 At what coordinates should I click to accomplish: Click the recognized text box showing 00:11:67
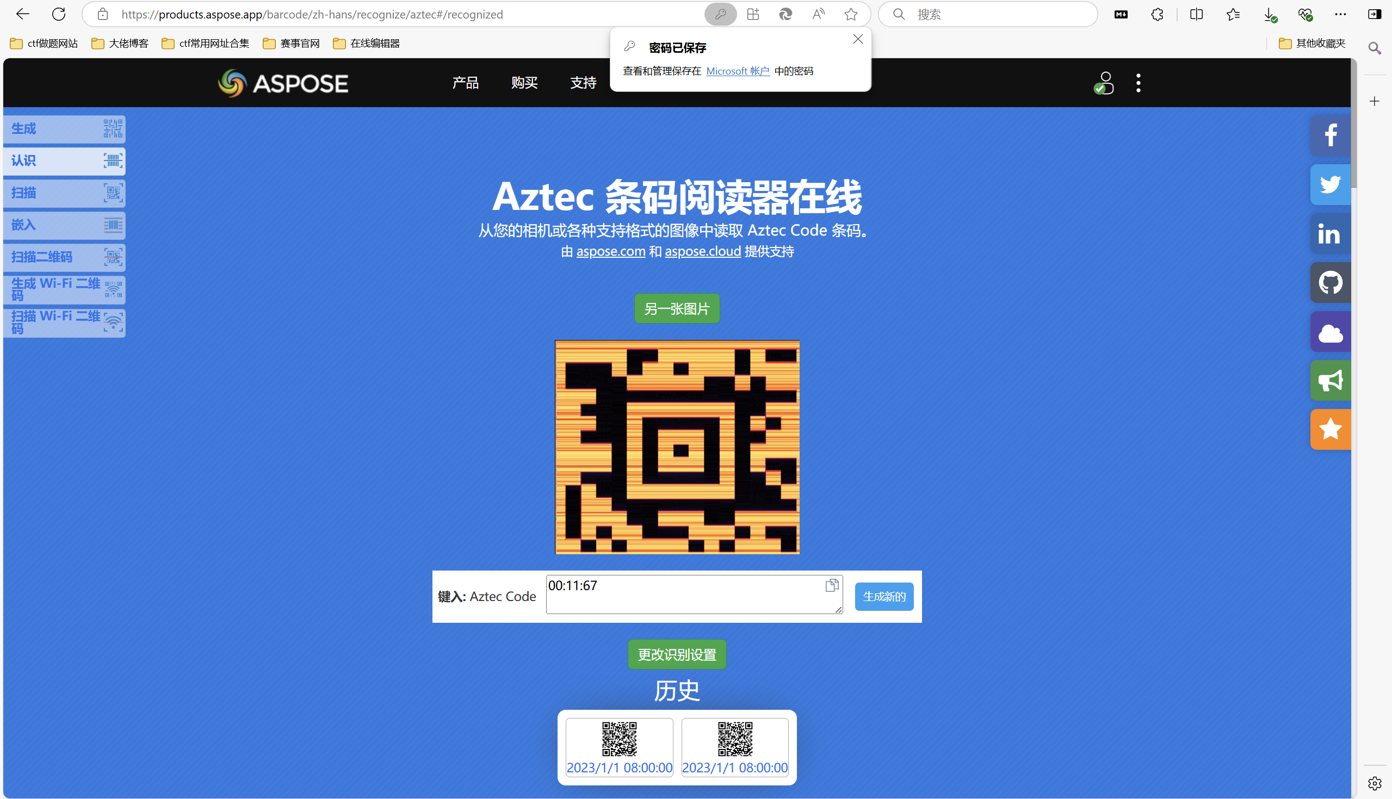[x=694, y=594]
